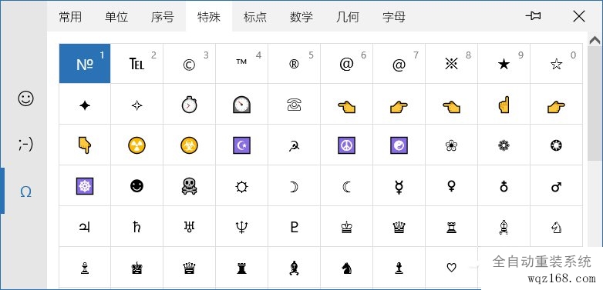Switch to the 数学 tab
Viewport: 603px width, 290px height.
[301, 17]
